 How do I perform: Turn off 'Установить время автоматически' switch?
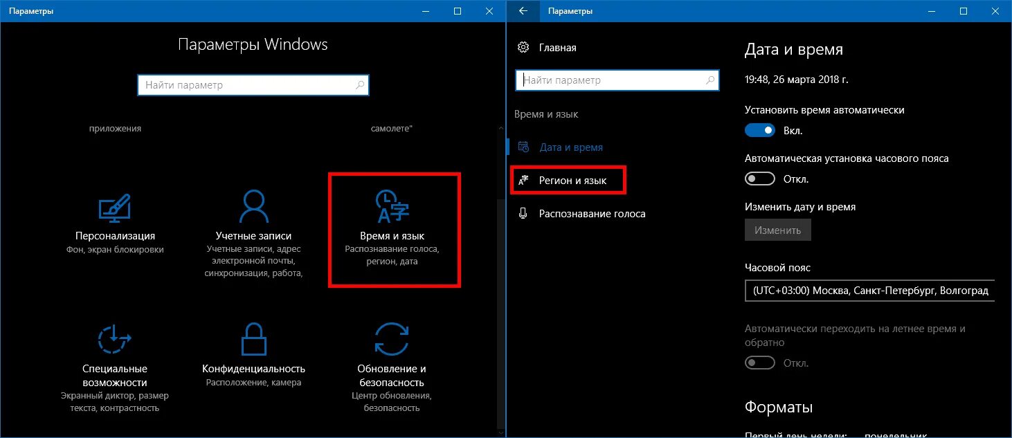(759, 130)
